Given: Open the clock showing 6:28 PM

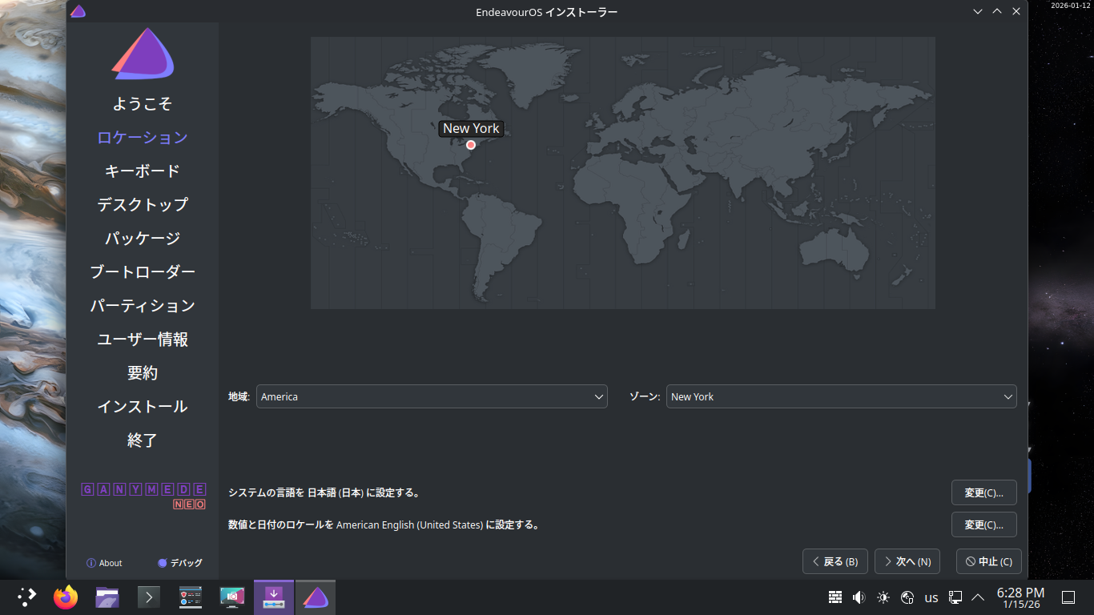Looking at the screenshot, I should pyautogui.click(x=1020, y=597).
